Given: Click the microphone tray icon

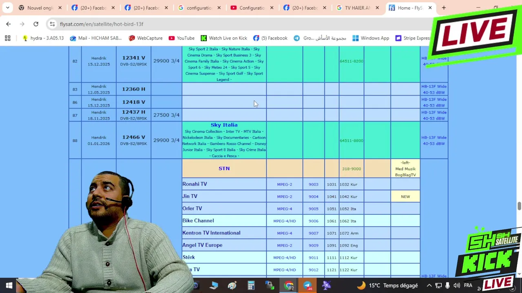Looking at the screenshot, I should click(x=447, y=286).
